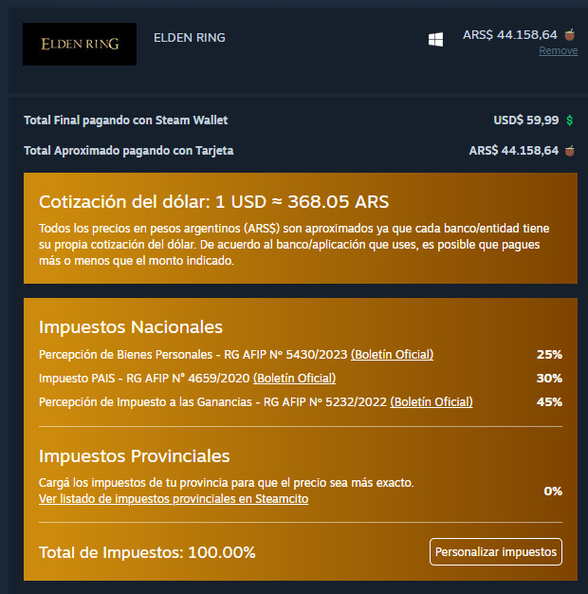Click the Impuestos Nacionales heading
This screenshot has height=594, width=588.
pos(131,327)
